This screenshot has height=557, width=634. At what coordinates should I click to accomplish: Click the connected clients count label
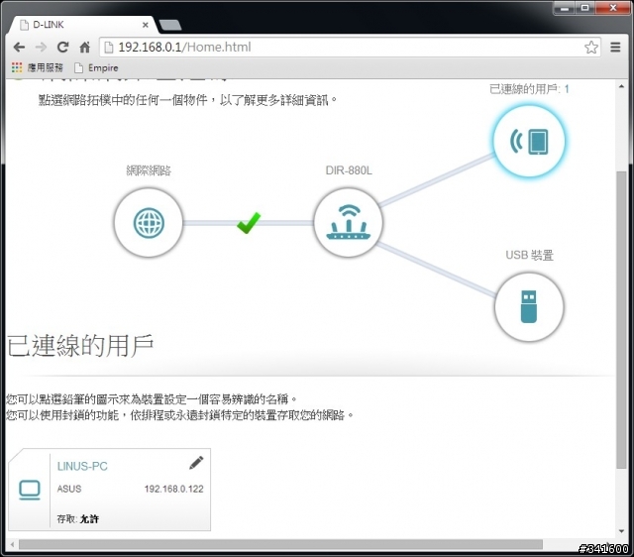(x=529, y=89)
